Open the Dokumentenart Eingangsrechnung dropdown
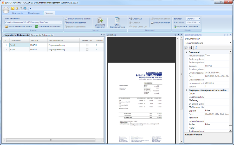 230,43
